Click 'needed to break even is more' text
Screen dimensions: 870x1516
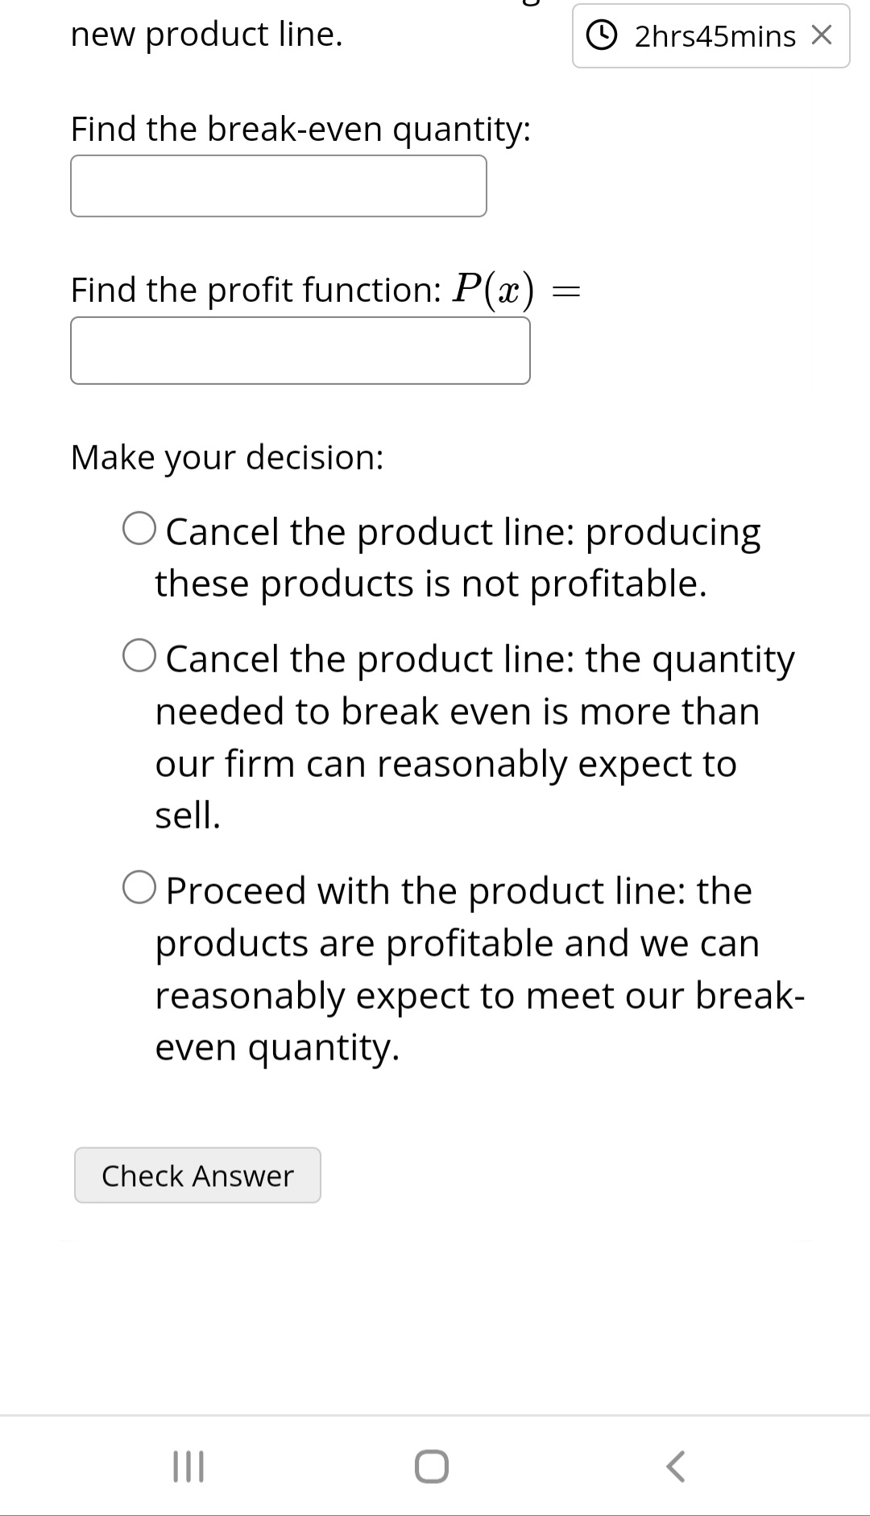457,711
